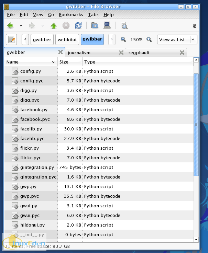This screenshot has width=208, height=253.
Task: Open the back history dropdown arrow
Action: (x=21, y=25)
